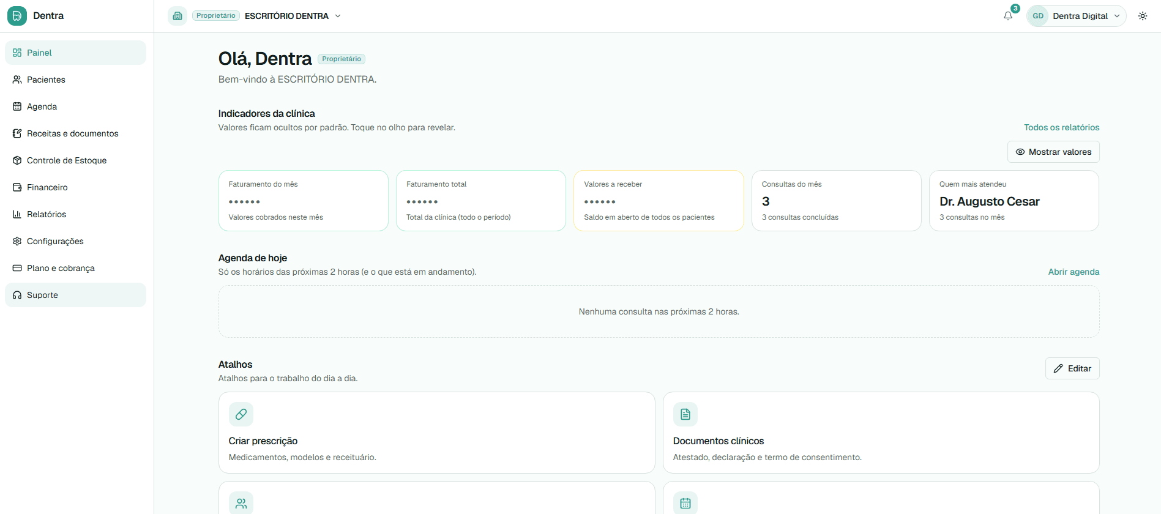Click the Receitas e documentos sidebar icon
1161x514 pixels.
click(17, 133)
